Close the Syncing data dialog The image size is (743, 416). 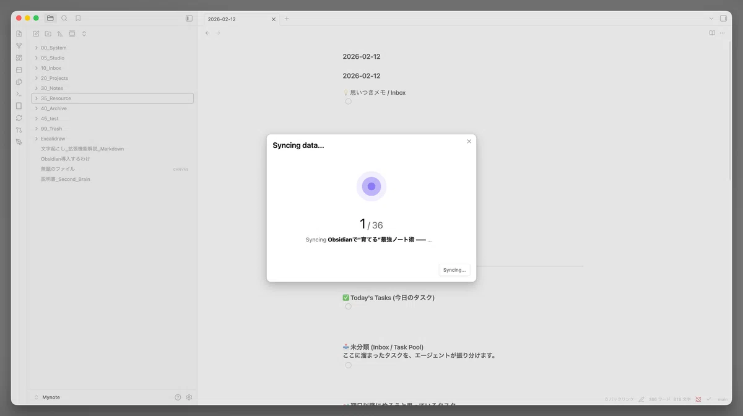[469, 141]
